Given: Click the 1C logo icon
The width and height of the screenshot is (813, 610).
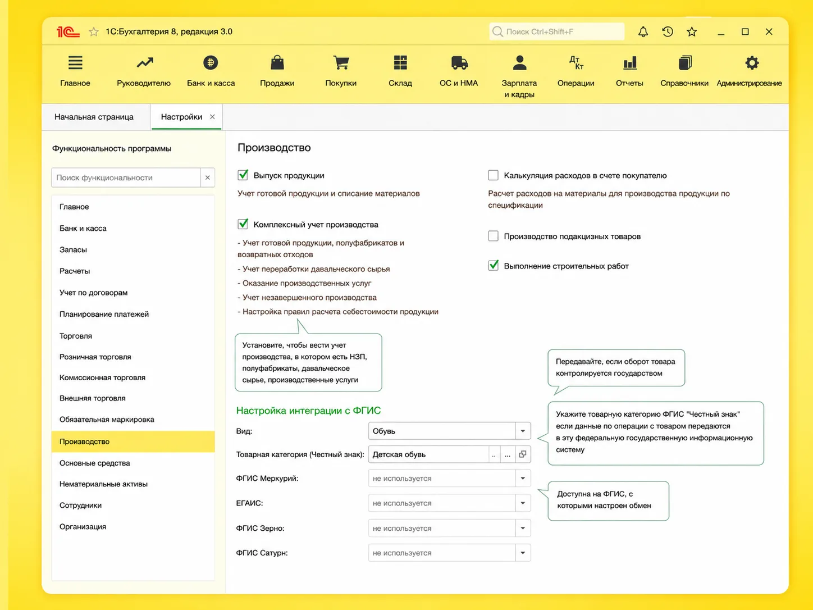Looking at the screenshot, I should pyautogui.click(x=68, y=31).
